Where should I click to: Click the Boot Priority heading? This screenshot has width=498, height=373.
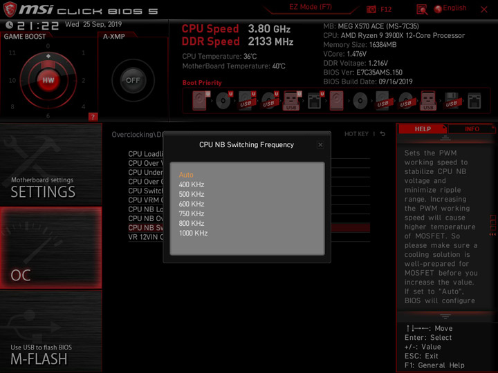point(202,83)
